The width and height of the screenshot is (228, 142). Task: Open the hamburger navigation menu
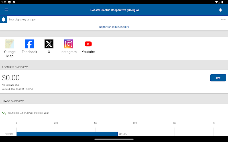pos(6,10)
